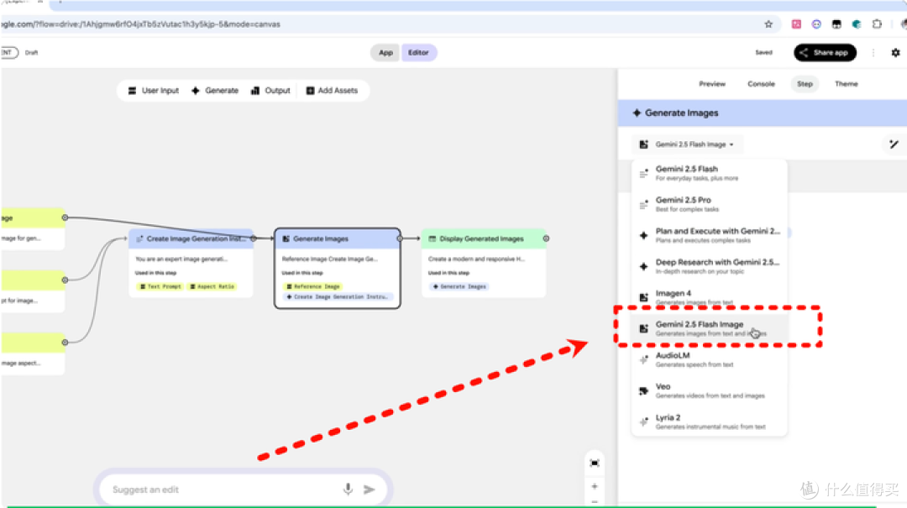Open the Step tab
The width and height of the screenshot is (907, 508).
(805, 84)
